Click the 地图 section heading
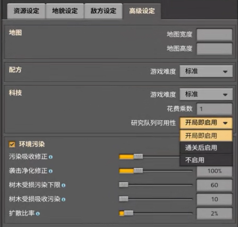Screen dimensions: 238x227 (15, 33)
